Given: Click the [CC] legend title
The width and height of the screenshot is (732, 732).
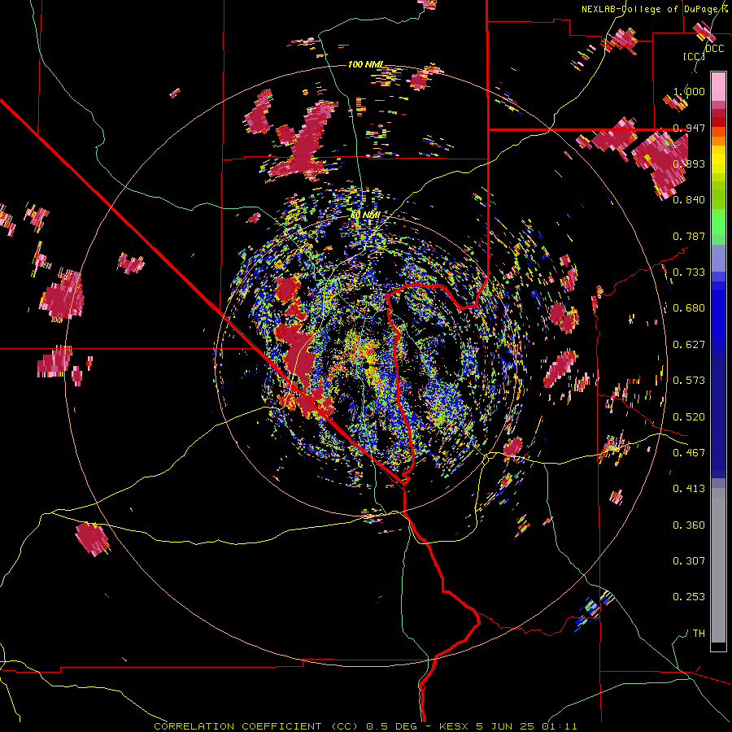Looking at the screenshot, I should point(694,56).
